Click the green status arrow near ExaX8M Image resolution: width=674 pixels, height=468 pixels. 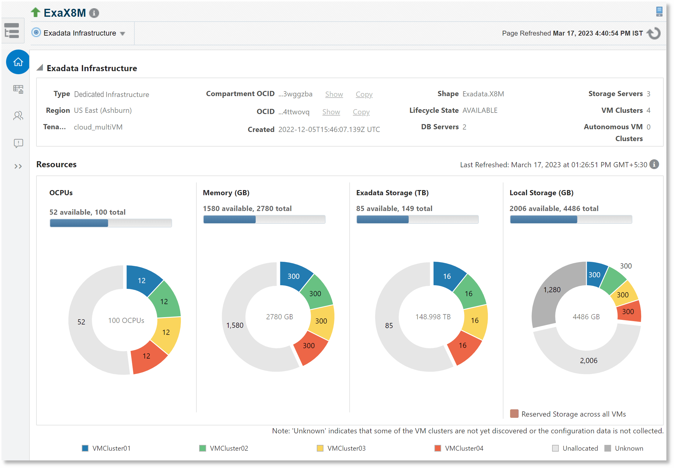[36, 12]
